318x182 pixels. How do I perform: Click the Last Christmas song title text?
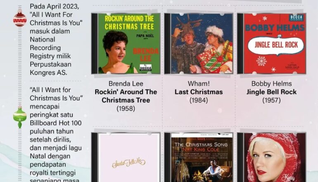tap(199, 92)
